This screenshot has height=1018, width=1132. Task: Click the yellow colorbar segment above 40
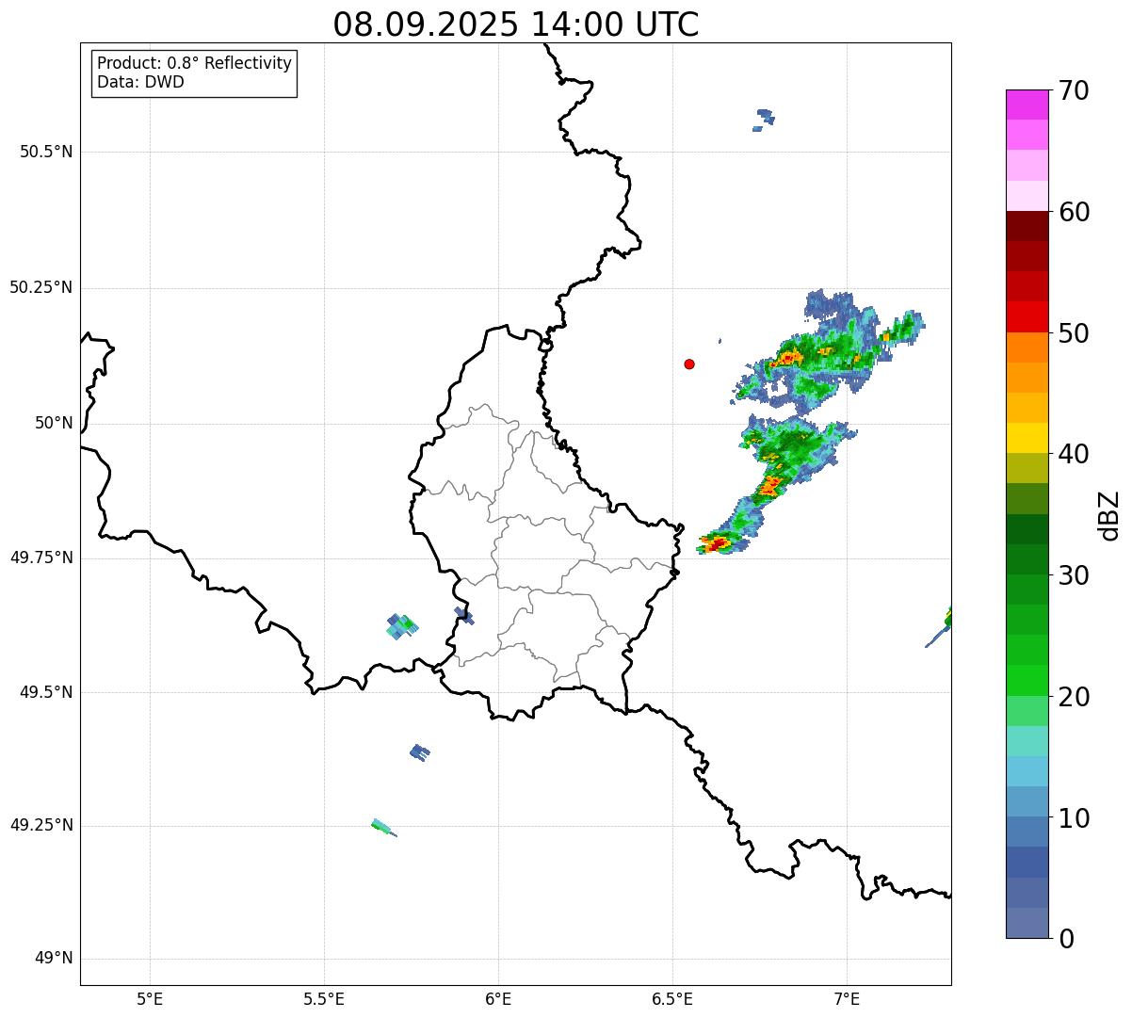click(1027, 438)
